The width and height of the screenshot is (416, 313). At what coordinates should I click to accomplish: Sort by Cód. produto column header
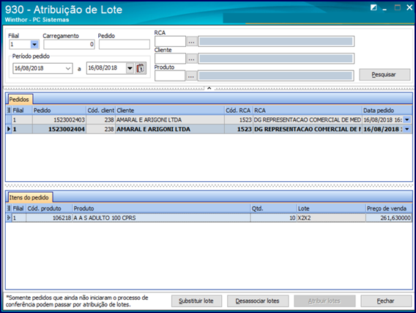tap(49, 208)
